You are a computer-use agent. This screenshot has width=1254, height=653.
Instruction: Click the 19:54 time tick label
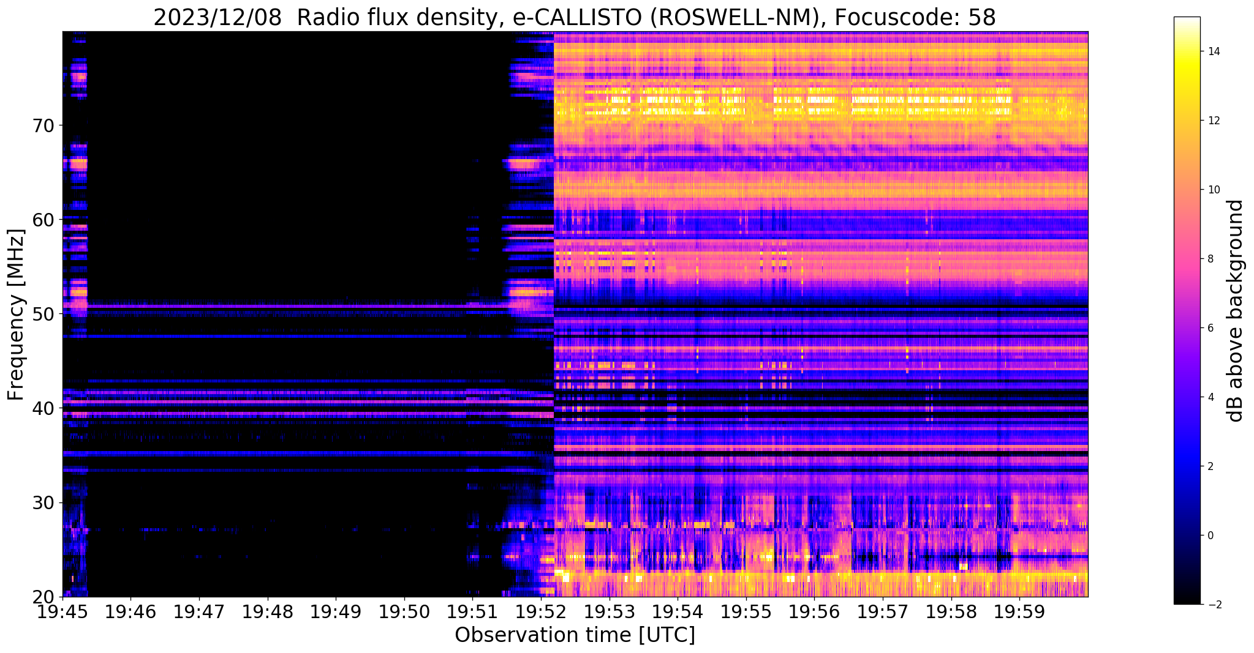pyautogui.click(x=678, y=611)
